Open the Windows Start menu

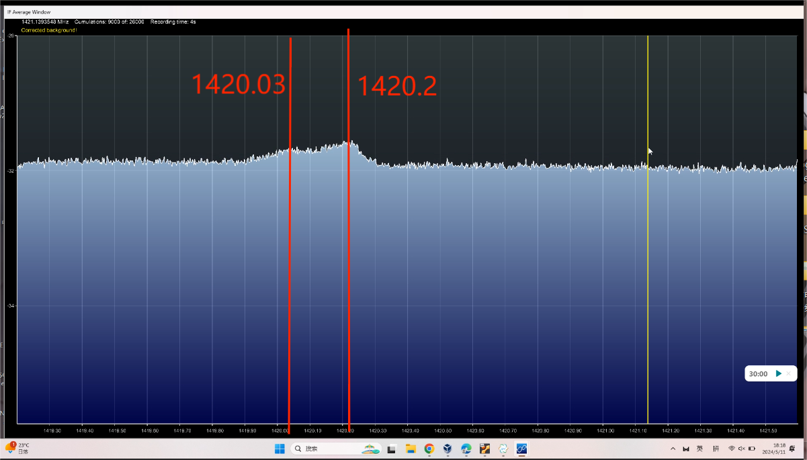coord(280,449)
